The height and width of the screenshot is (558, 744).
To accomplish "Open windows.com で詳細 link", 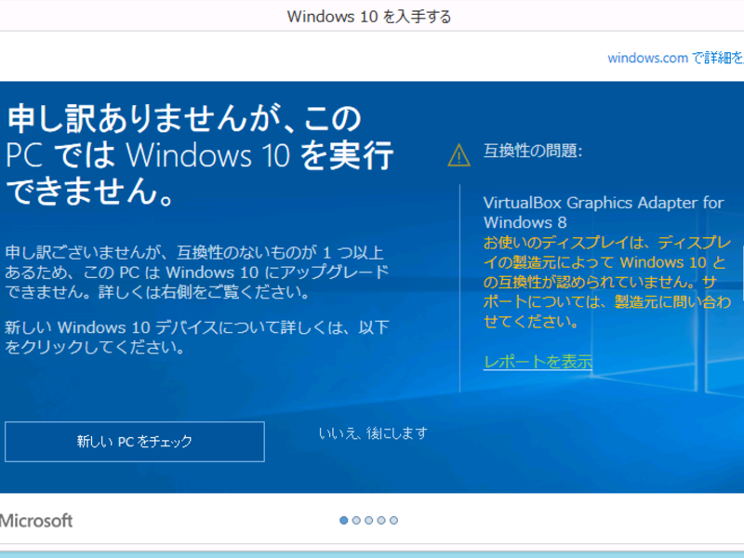I will click(x=676, y=58).
